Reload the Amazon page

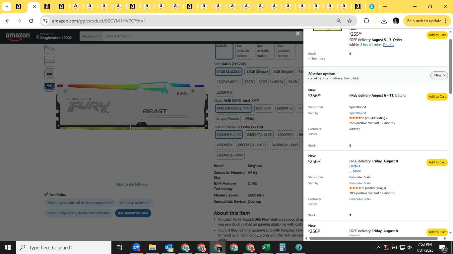pos(31,21)
